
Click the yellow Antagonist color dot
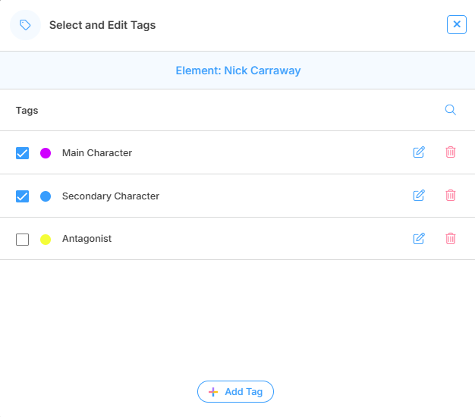(x=46, y=240)
